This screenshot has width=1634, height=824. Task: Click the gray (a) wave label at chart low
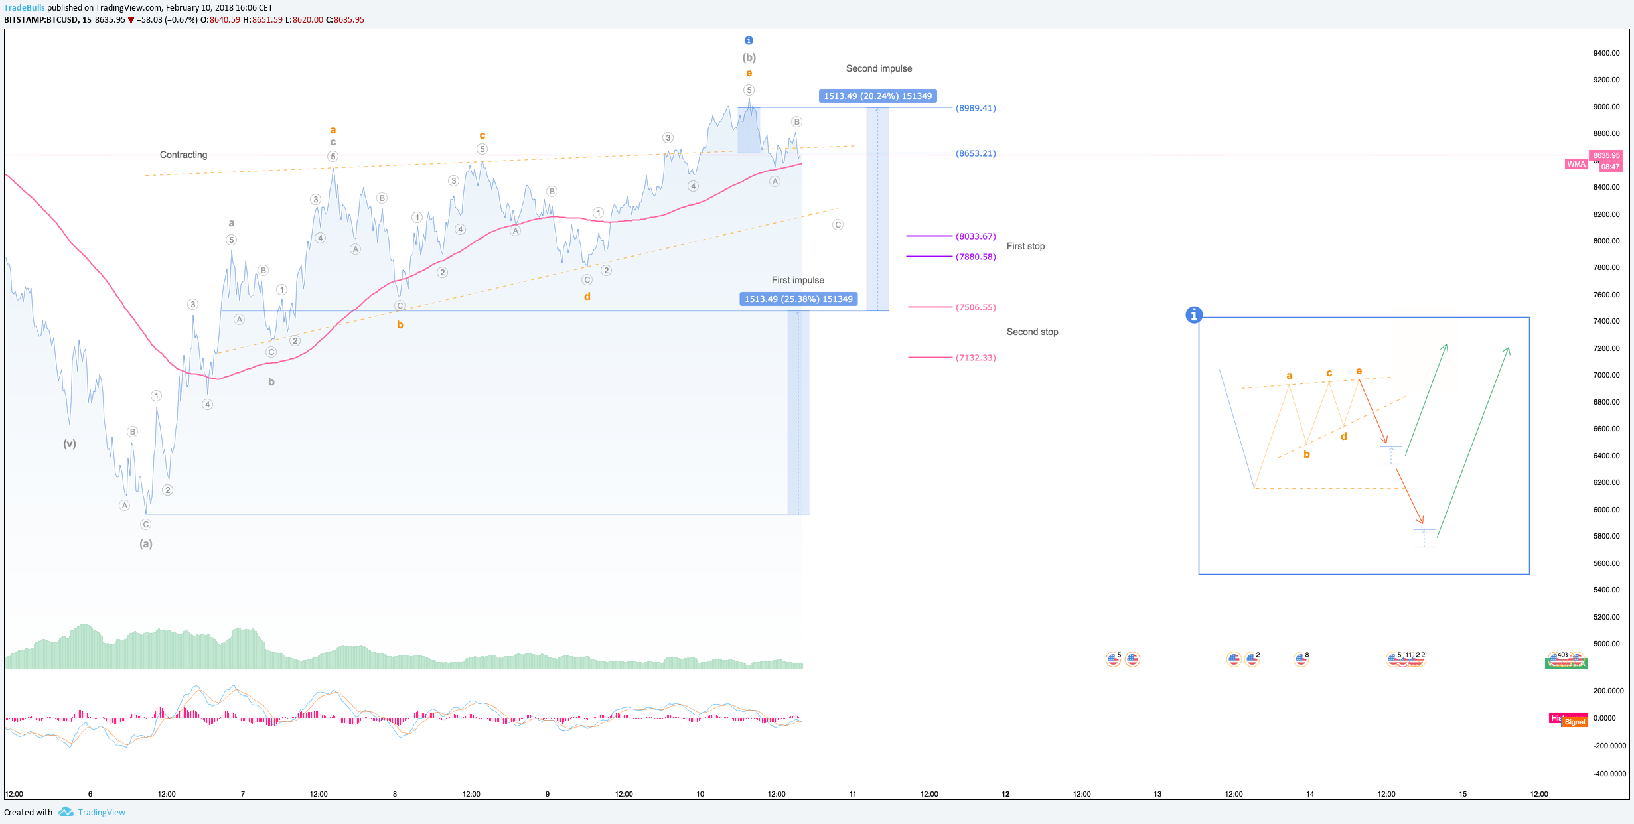point(146,544)
